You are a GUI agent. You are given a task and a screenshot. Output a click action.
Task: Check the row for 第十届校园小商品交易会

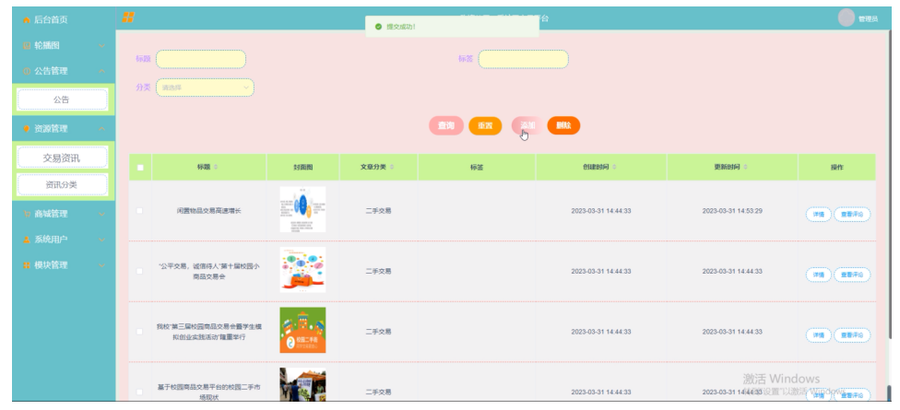(x=139, y=271)
